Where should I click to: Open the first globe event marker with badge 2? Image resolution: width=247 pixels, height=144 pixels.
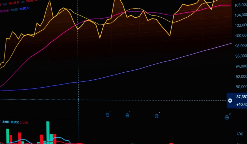pos(107,115)
